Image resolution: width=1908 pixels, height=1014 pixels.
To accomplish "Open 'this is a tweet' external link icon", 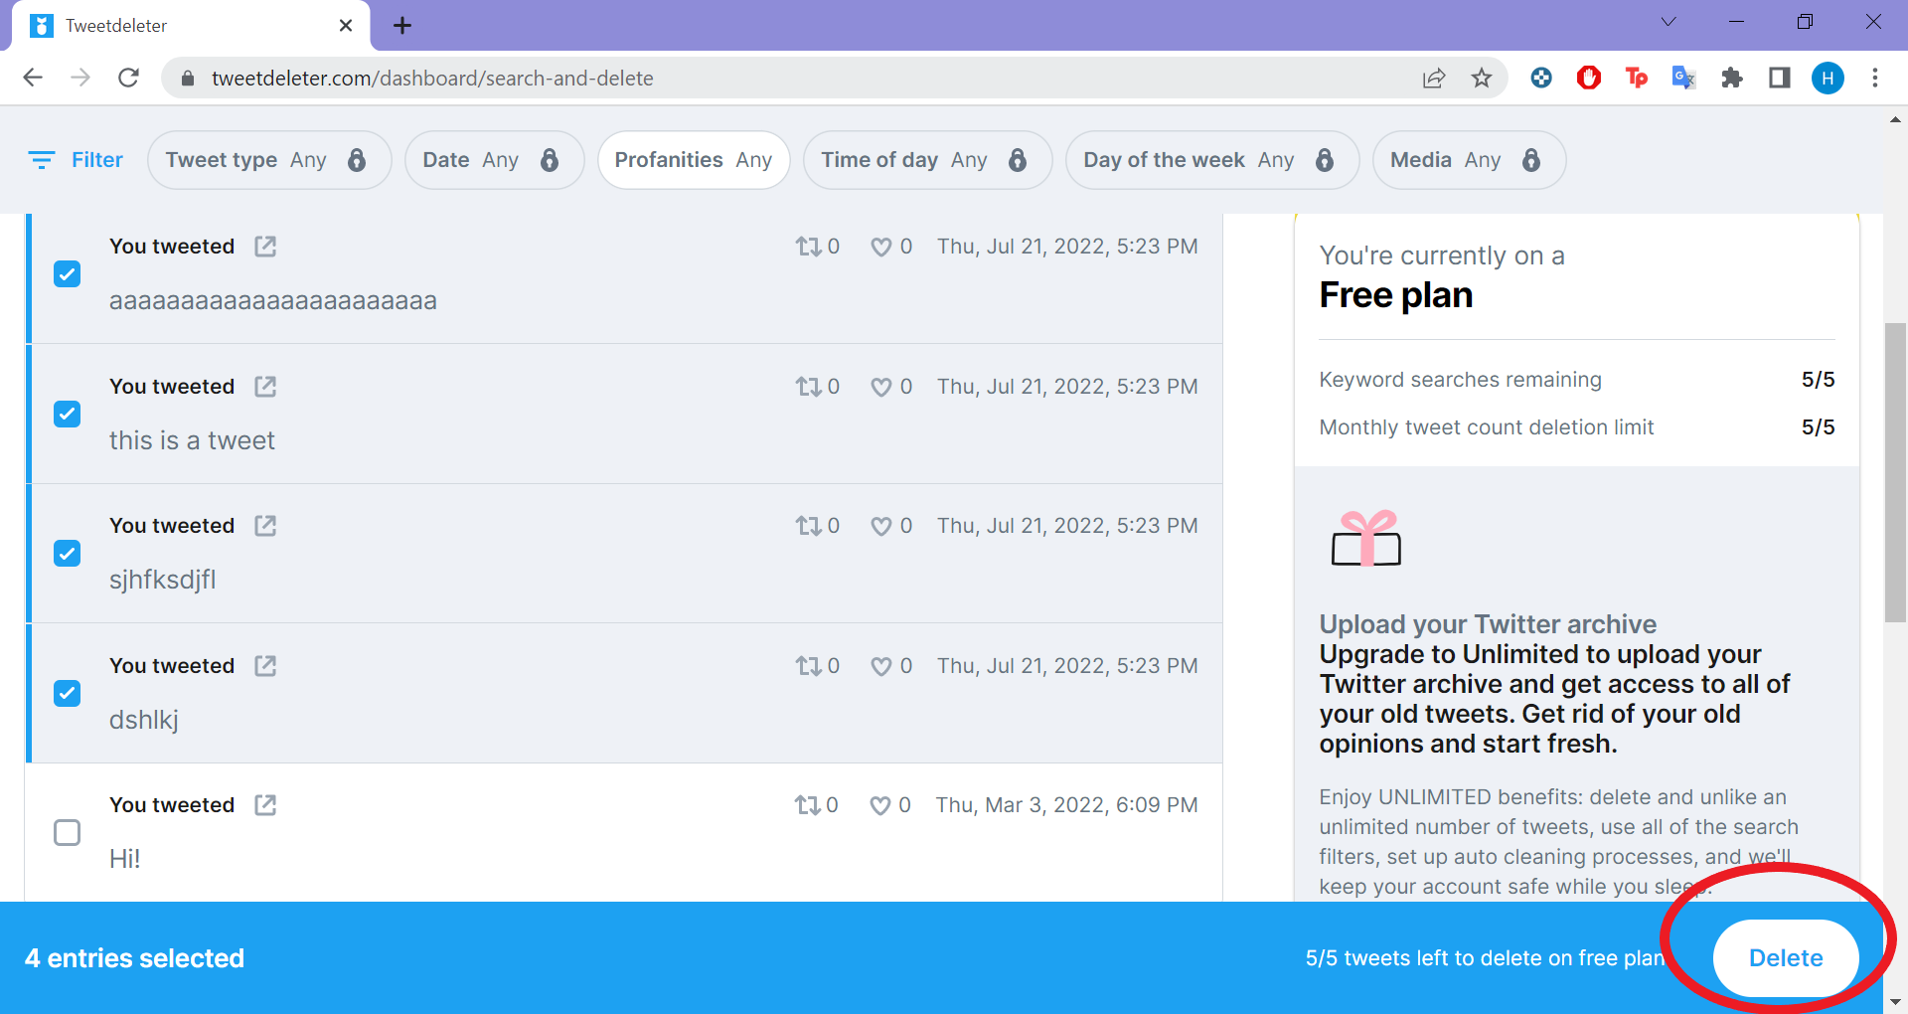I will click(x=265, y=387).
